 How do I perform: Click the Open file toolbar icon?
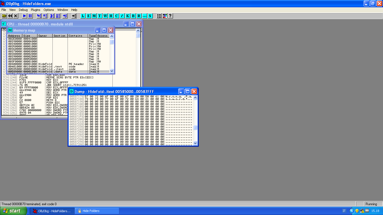pyautogui.click(x=4, y=16)
